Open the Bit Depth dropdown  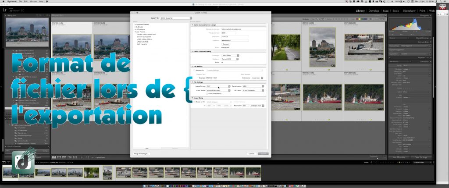[x=253, y=90]
